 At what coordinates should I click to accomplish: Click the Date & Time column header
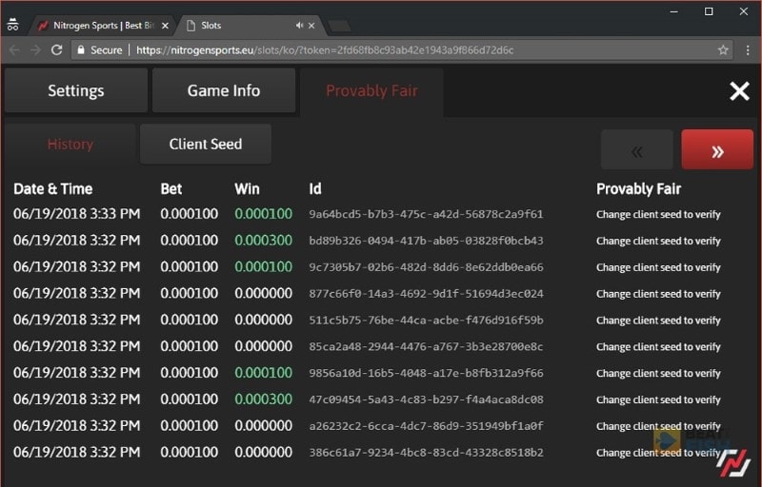[x=53, y=188]
